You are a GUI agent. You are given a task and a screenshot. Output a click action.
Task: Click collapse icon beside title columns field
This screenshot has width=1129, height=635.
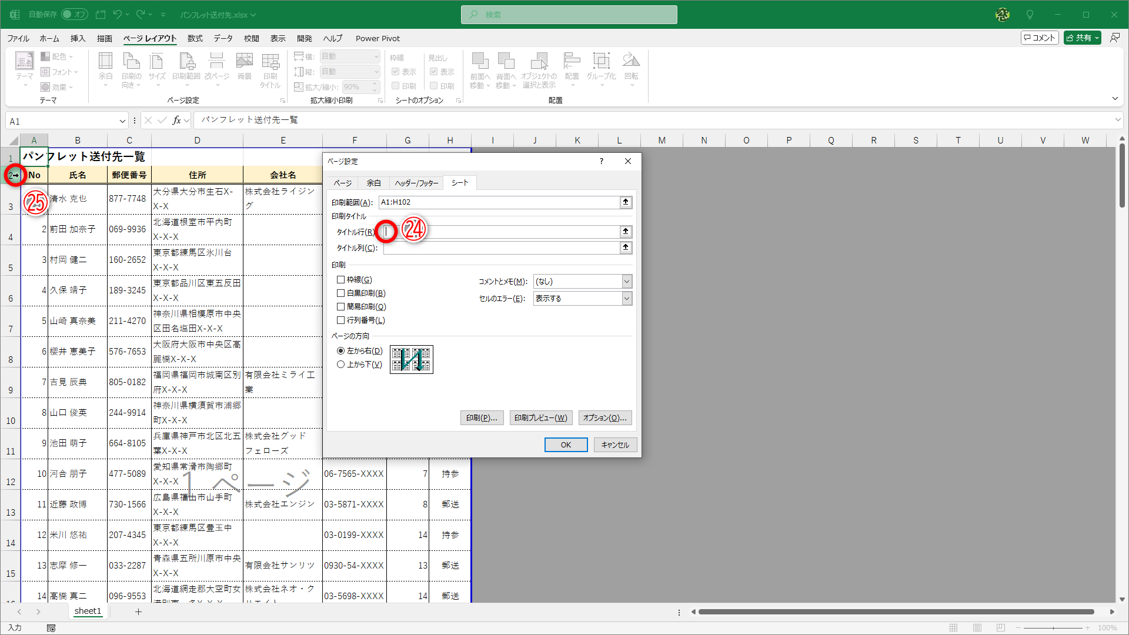pos(626,248)
